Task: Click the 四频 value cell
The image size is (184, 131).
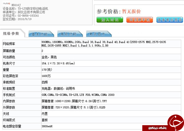Action: click(x=44, y=82)
